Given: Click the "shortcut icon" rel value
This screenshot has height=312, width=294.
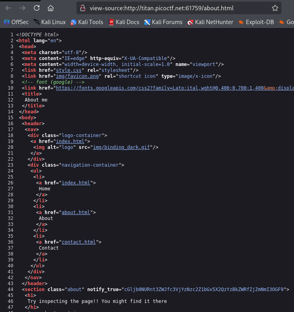Looking at the screenshot, I should [x=137, y=76].
